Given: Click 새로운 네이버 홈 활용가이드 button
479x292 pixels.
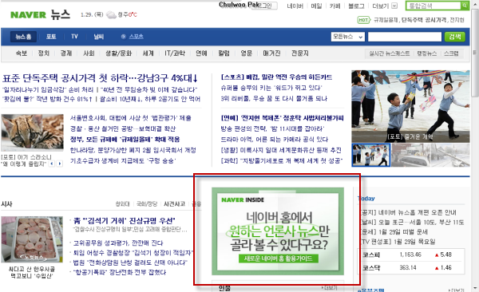Looking at the screenshot, I should click(x=279, y=258).
